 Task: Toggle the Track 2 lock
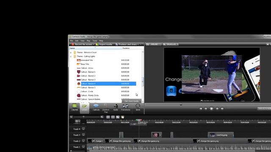83,141
